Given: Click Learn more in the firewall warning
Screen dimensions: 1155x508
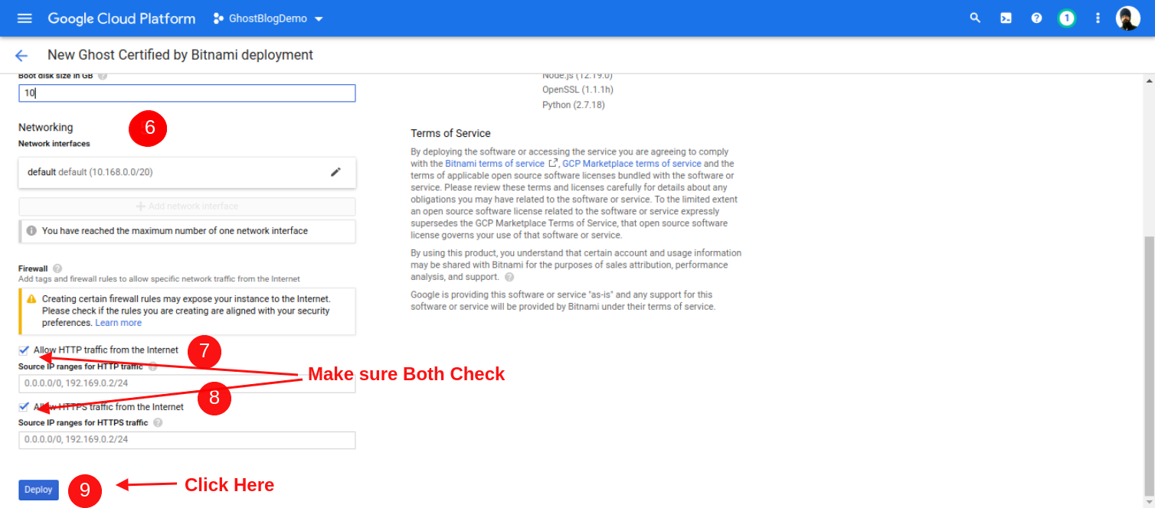Looking at the screenshot, I should 118,322.
